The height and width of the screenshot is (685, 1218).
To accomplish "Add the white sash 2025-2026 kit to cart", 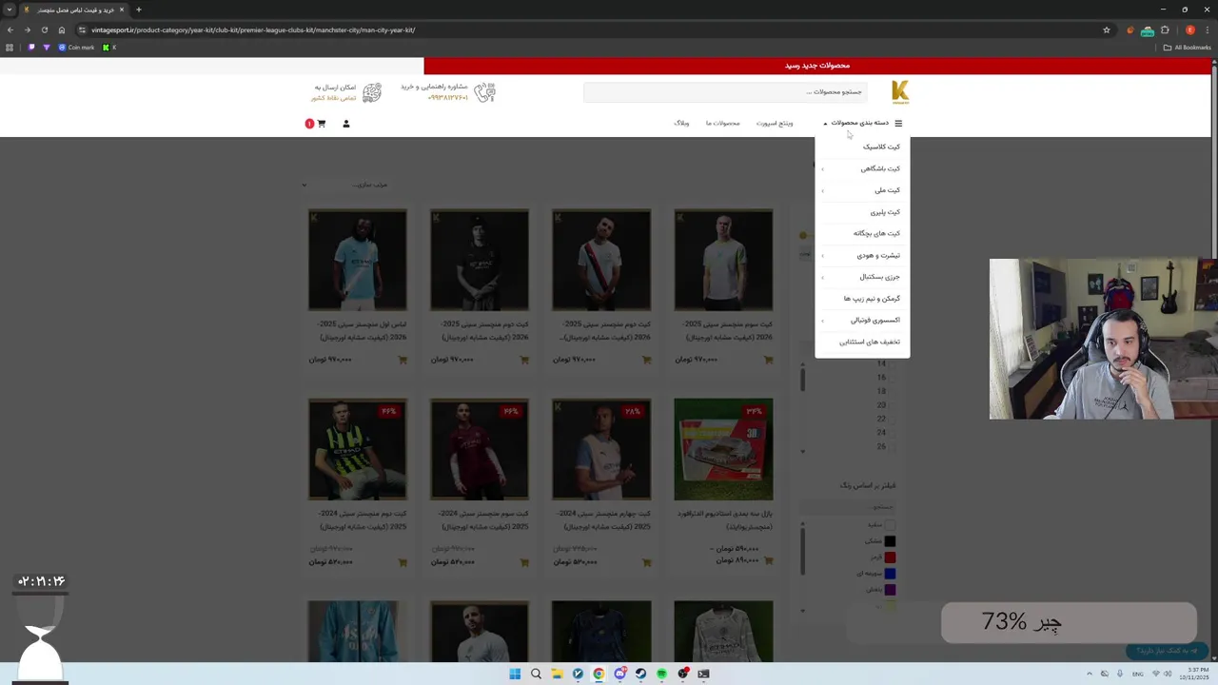I will click(x=647, y=360).
